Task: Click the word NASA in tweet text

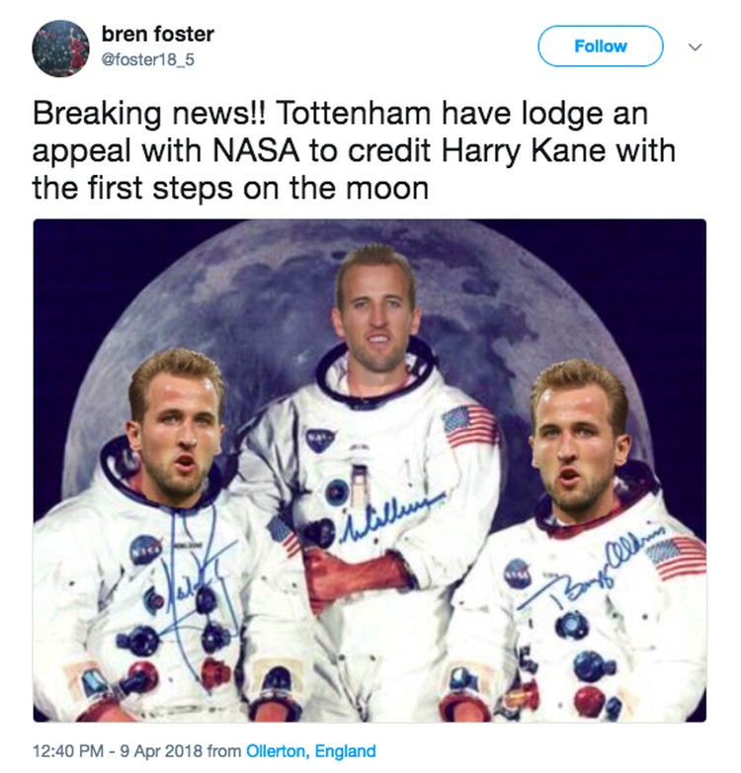Action: [255, 150]
